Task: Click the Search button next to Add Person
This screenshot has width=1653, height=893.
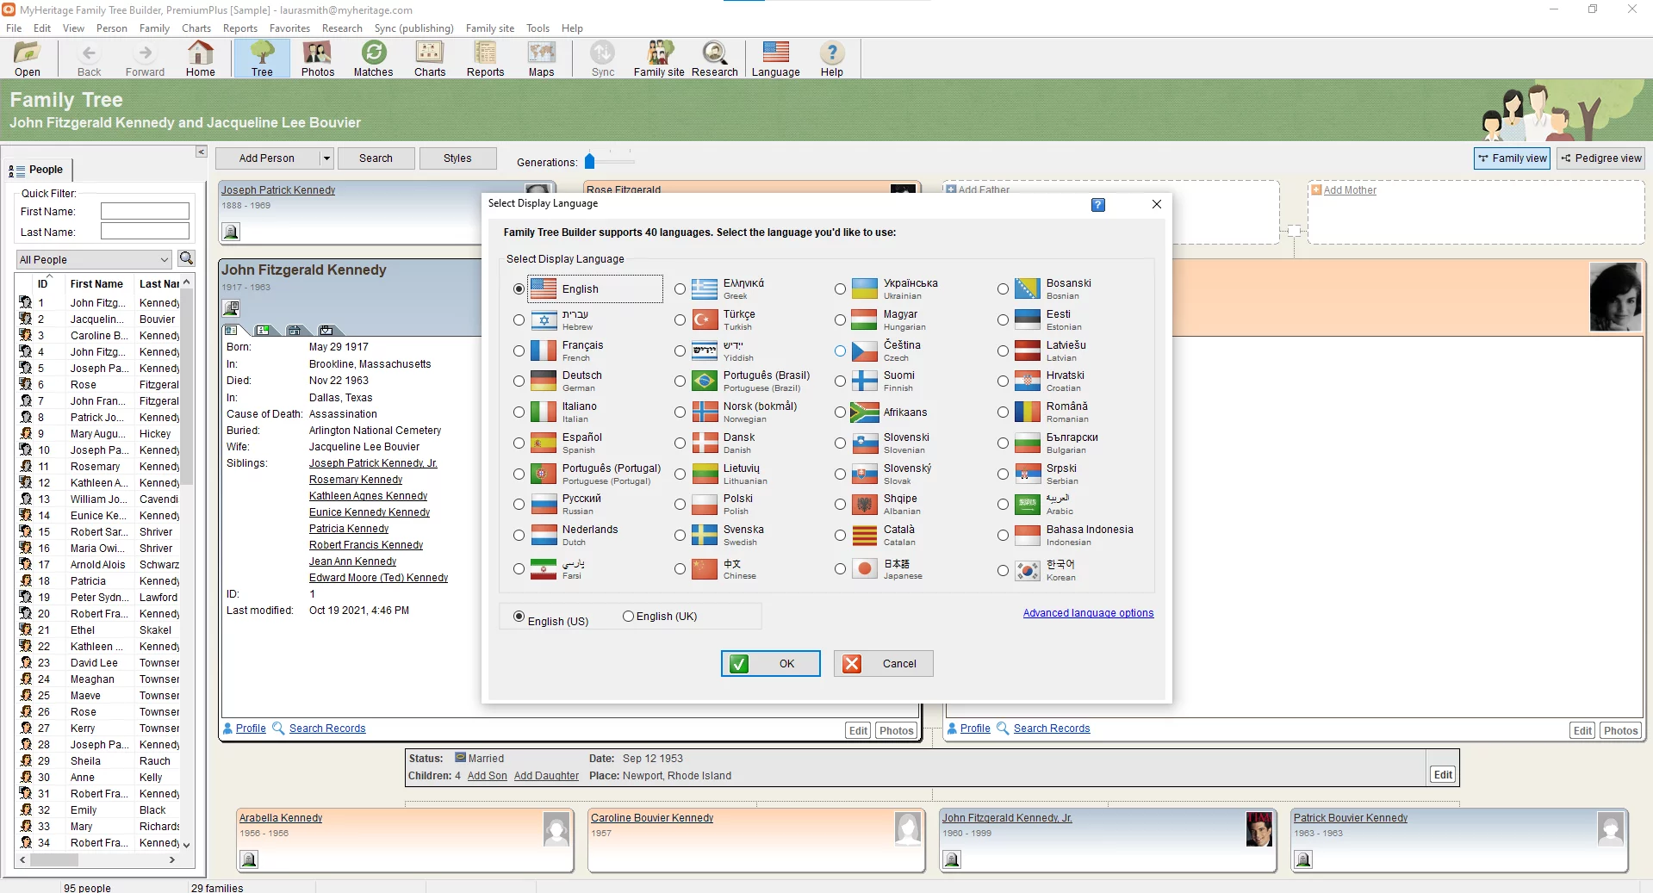Action: click(x=376, y=158)
